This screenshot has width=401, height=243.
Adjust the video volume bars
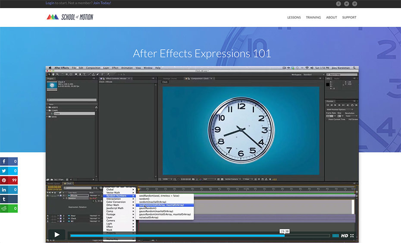point(335,236)
